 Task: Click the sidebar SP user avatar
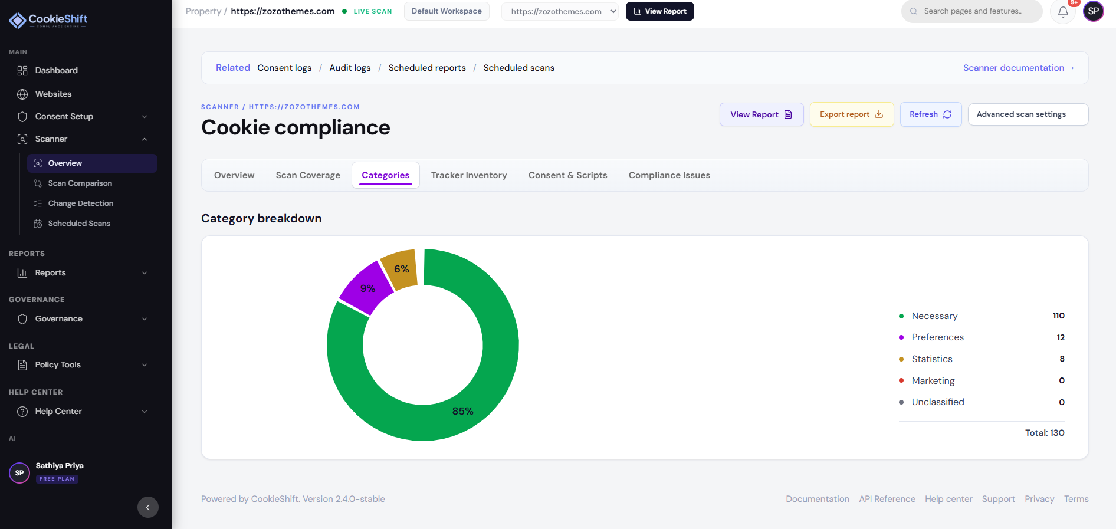click(x=19, y=473)
